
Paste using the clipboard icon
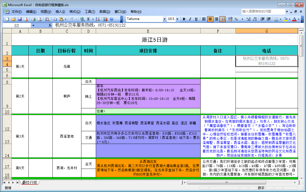pos(61,19)
